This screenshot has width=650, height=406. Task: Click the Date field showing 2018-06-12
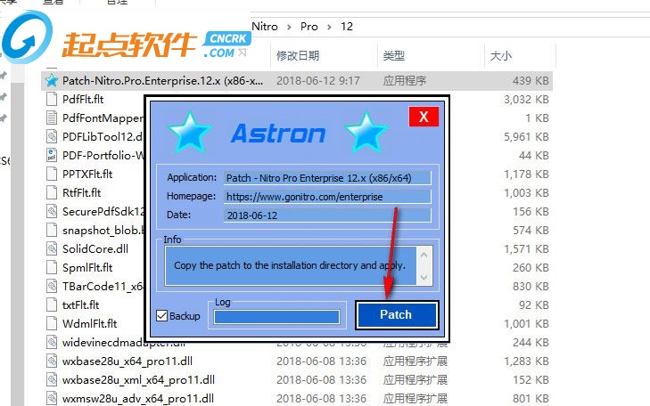click(x=327, y=215)
